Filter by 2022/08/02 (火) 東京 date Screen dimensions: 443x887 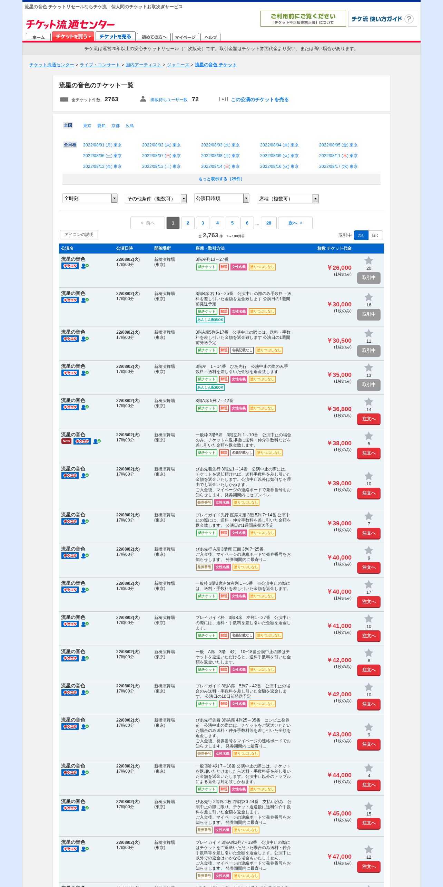coord(161,145)
